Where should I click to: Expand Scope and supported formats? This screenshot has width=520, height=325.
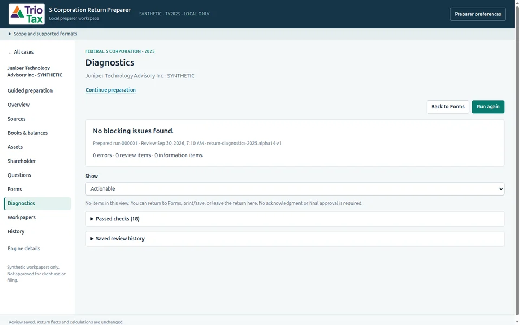(x=43, y=34)
